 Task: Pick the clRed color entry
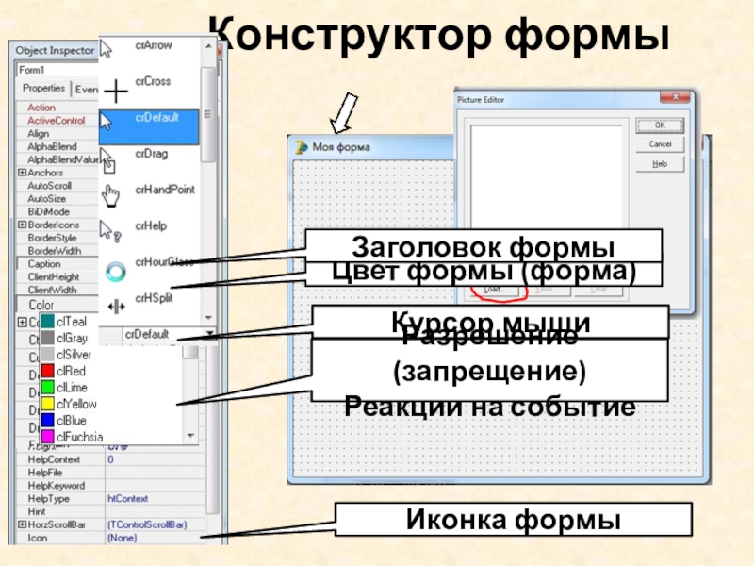(71, 371)
